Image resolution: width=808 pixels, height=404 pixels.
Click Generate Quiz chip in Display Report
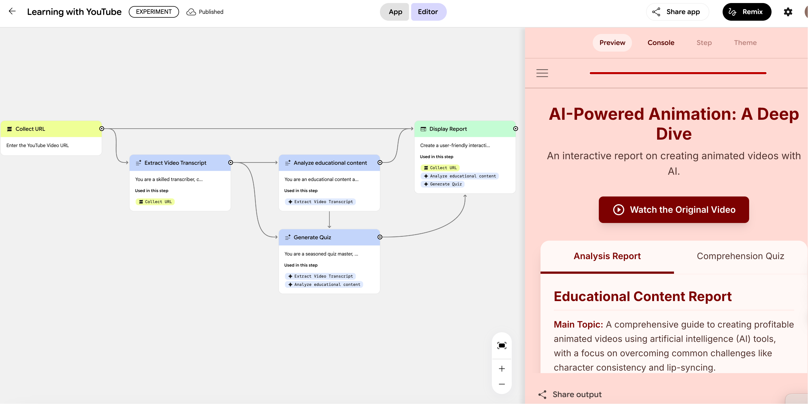coord(443,184)
